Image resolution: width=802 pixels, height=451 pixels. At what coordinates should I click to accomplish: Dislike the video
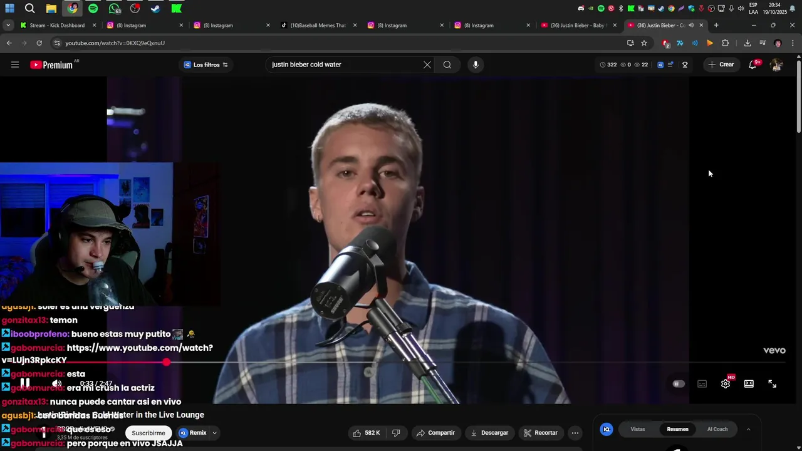pyautogui.click(x=396, y=433)
